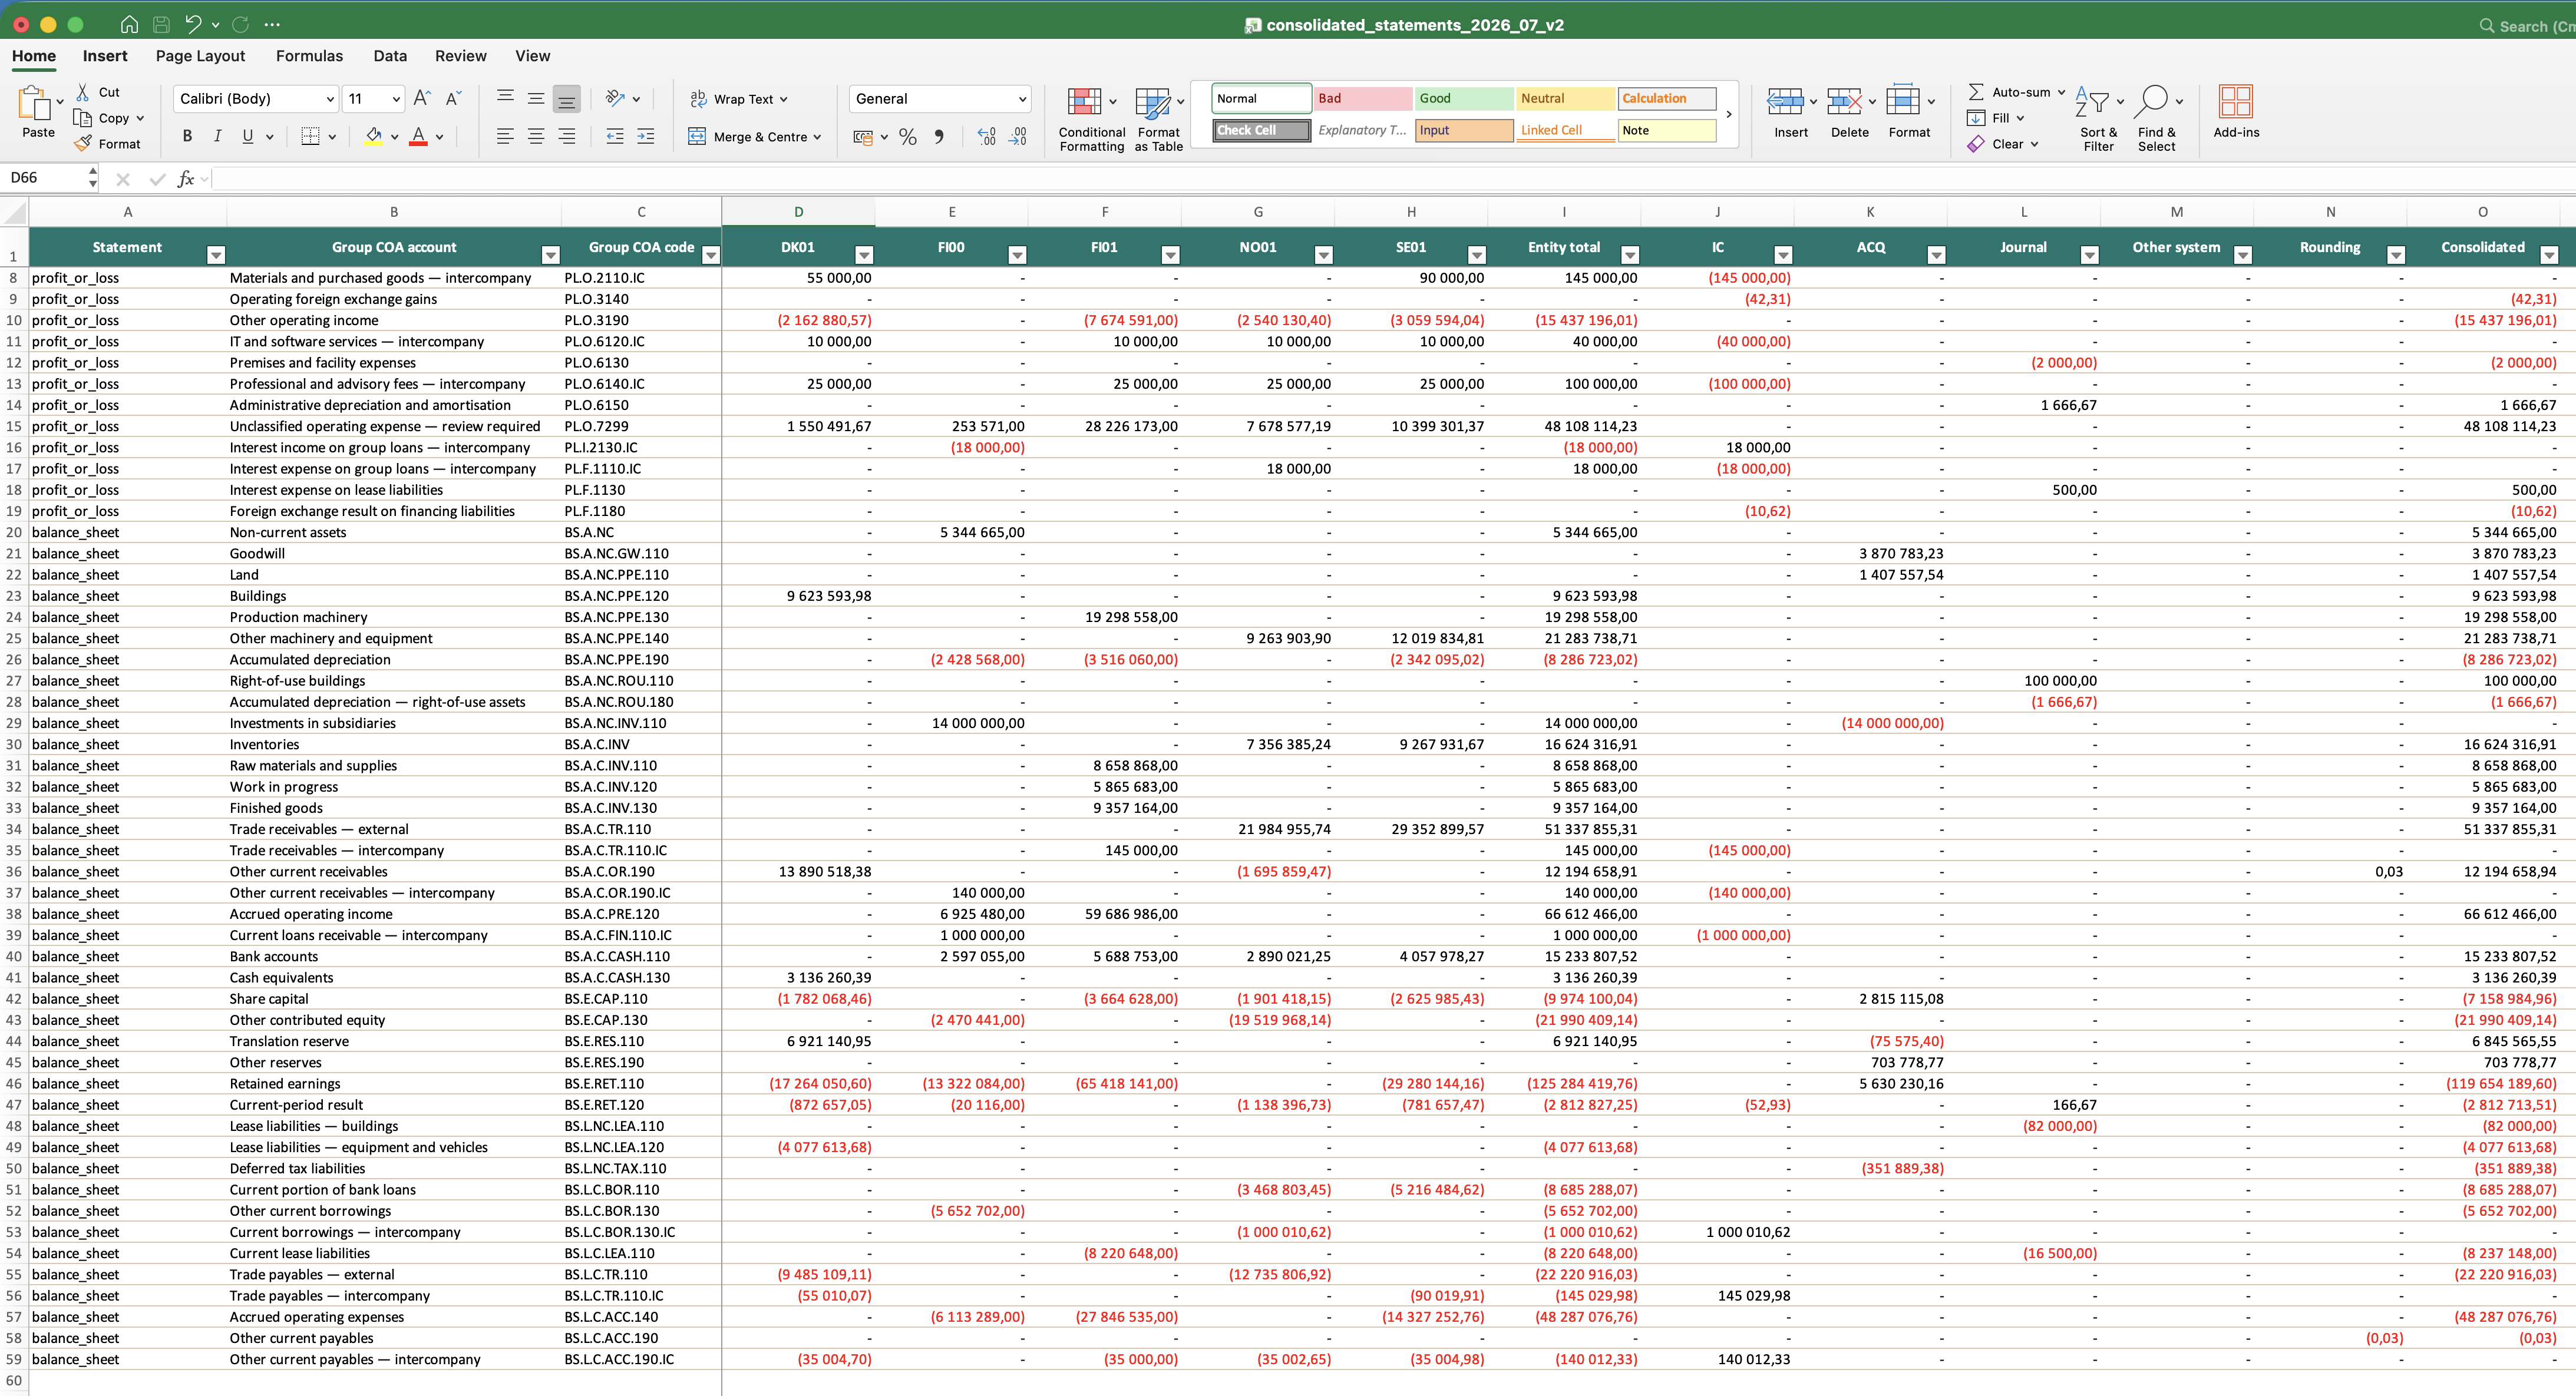Open the Statement column filter dropdown
2576x1396 pixels.
(216, 255)
